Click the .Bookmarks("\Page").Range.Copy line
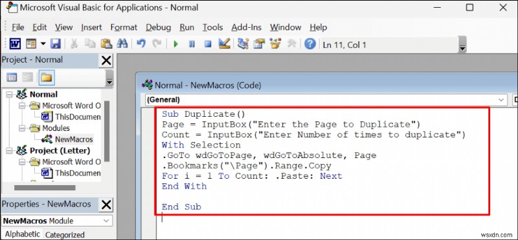 click(247, 166)
